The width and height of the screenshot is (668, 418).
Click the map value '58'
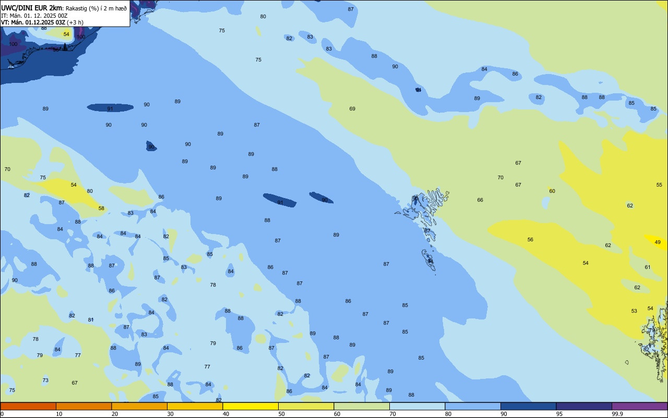(101, 208)
